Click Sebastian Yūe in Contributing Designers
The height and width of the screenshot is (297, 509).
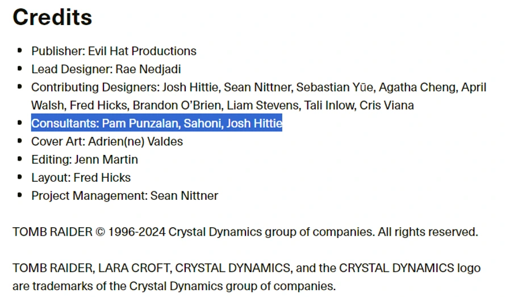point(334,87)
